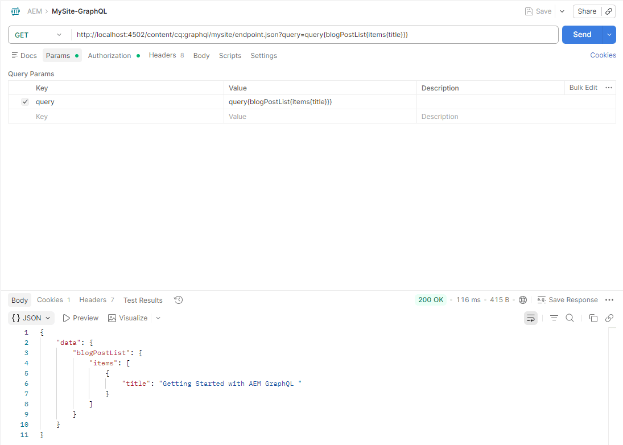
Task: Click the Save floppy disk icon
Action: click(x=529, y=11)
